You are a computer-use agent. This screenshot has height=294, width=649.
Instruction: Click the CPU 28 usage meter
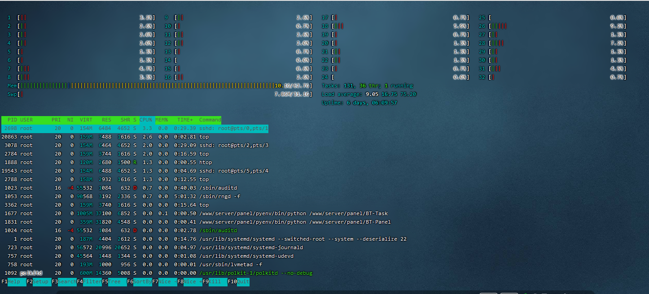coord(553,43)
